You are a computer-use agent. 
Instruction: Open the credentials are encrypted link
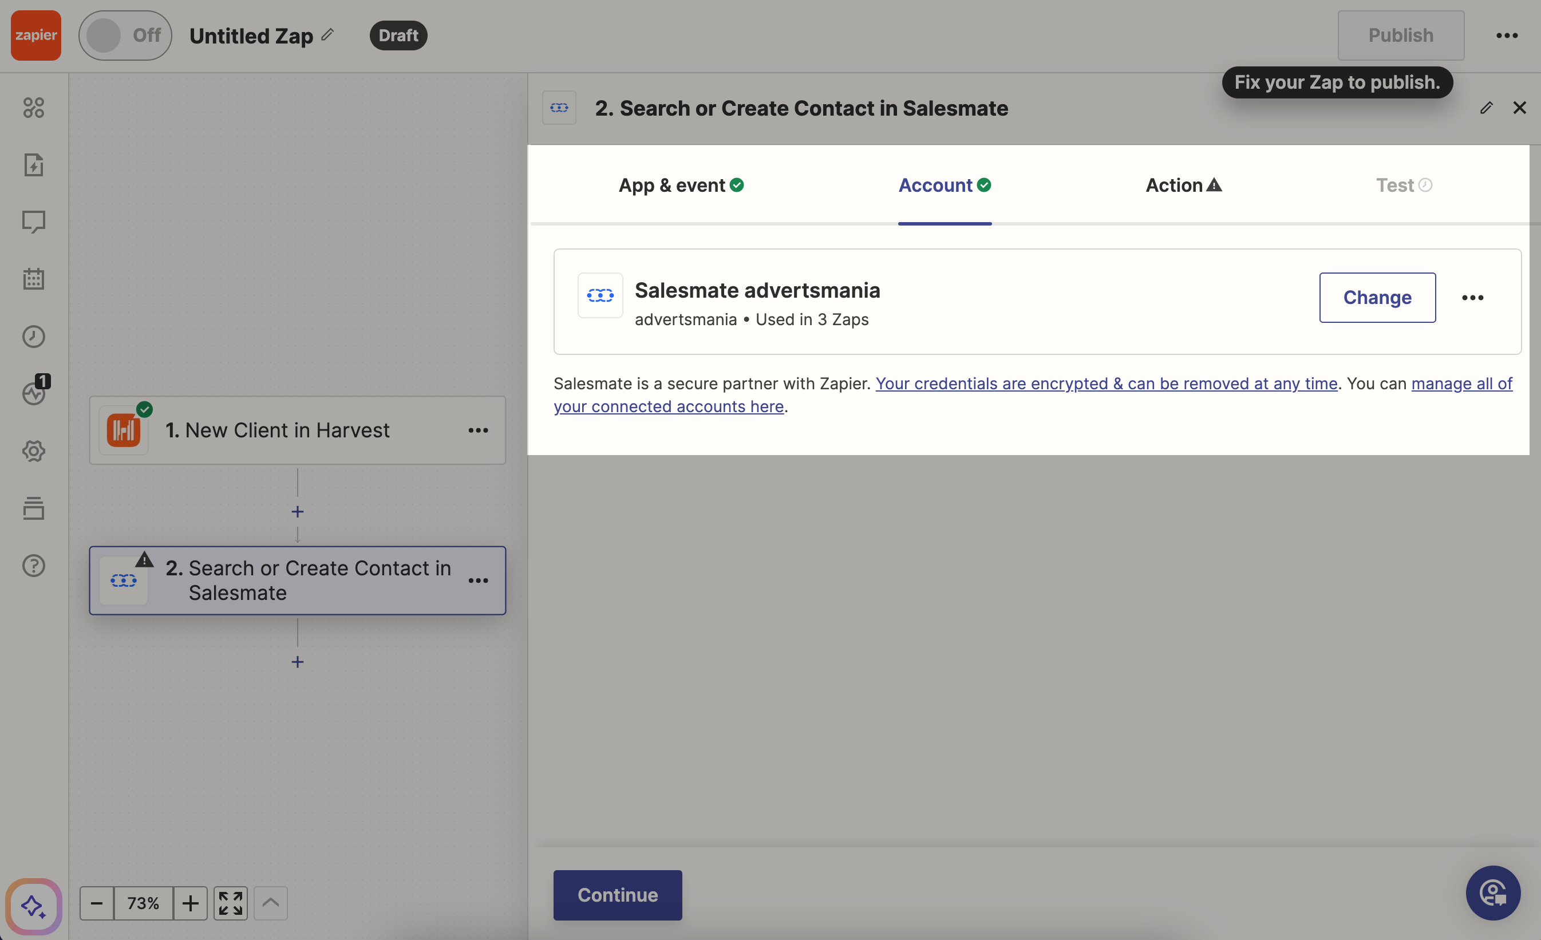pos(1107,384)
